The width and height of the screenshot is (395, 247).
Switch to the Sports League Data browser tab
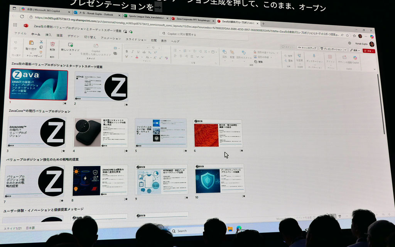click(146, 16)
